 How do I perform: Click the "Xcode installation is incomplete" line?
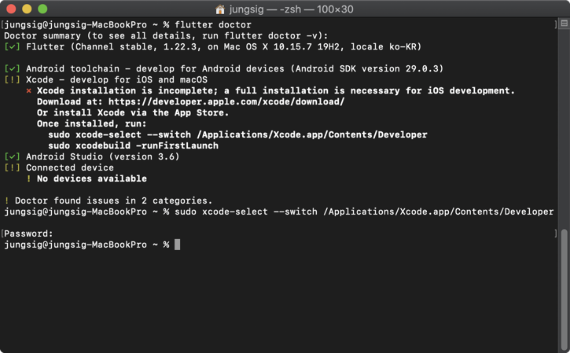point(276,90)
